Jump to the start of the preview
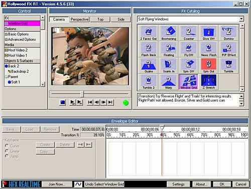The image size is (251, 189). pos(90,102)
